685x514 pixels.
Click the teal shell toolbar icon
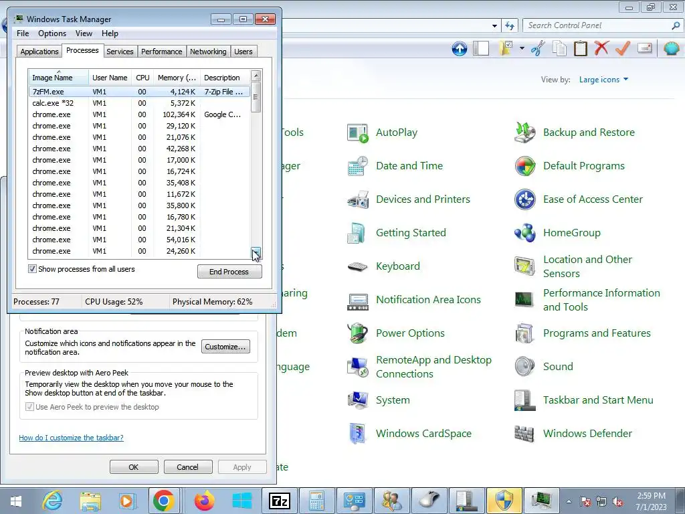670,48
